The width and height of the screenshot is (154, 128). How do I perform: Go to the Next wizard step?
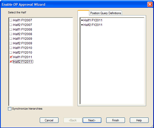click(92, 120)
